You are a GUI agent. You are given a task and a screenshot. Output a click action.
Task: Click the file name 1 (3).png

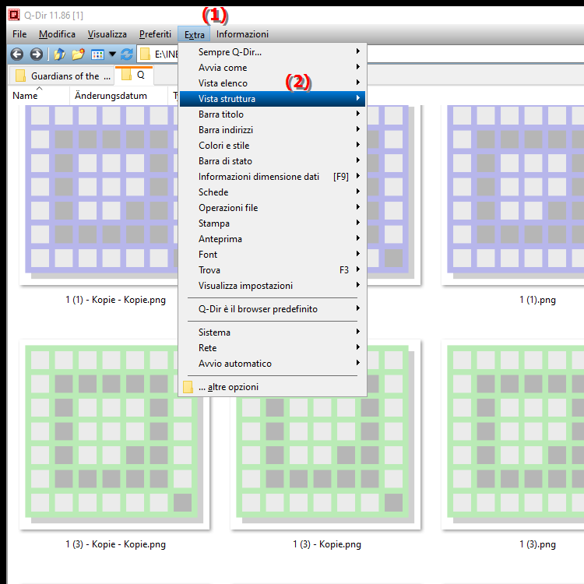[537, 544]
